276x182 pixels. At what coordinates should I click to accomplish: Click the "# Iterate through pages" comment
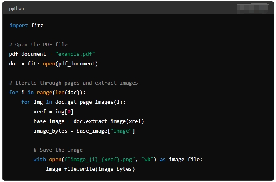[73, 83]
